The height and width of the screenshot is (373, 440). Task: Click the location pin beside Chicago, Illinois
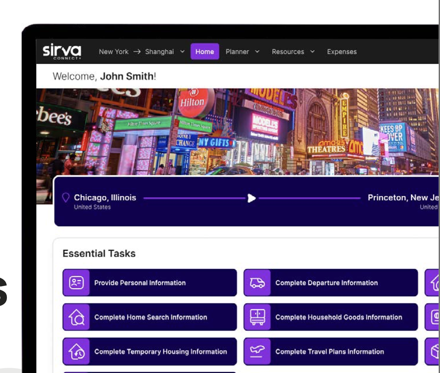tap(66, 197)
